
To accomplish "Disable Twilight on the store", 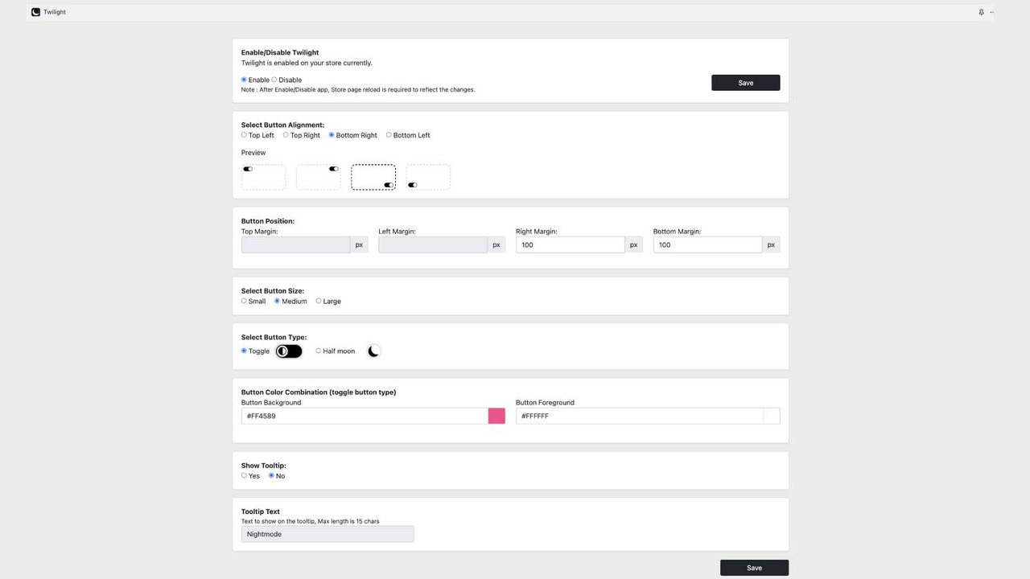I will click(x=274, y=80).
